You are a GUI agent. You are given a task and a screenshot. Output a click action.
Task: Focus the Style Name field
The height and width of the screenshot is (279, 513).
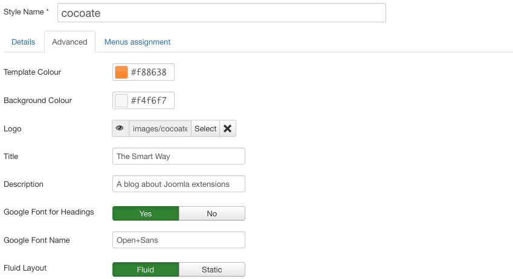[x=222, y=13]
